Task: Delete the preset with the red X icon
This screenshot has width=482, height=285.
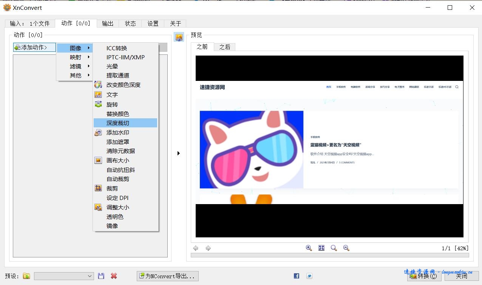Action: coord(114,276)
